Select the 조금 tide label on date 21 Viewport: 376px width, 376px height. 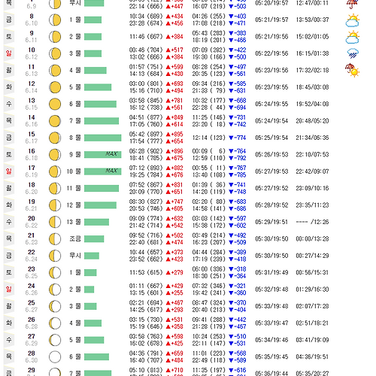75,239
